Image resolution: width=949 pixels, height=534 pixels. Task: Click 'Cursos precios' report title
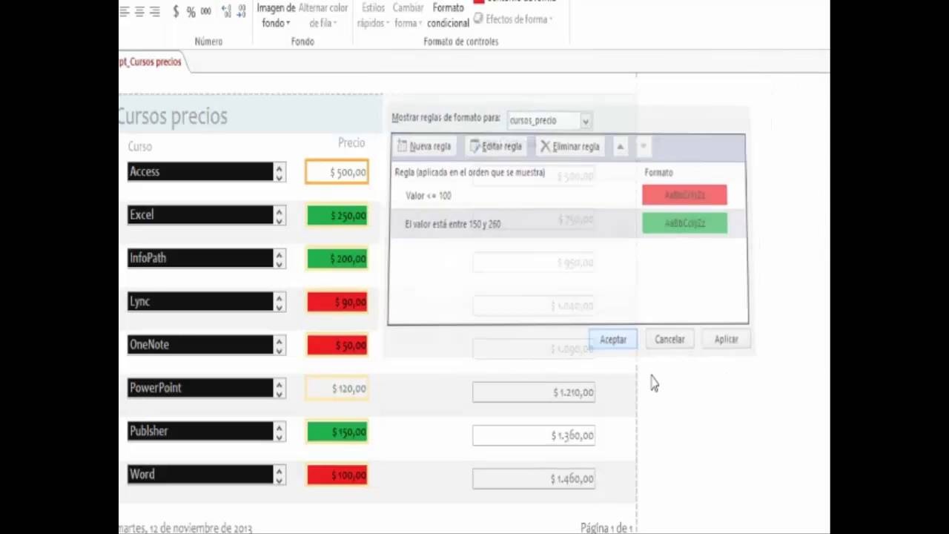pyautogui.click(x=172, y=116)
